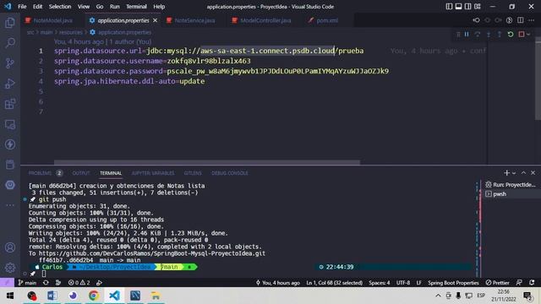Open the Run menu
This screenshot has width=541, height=304.
click(115, 7)
